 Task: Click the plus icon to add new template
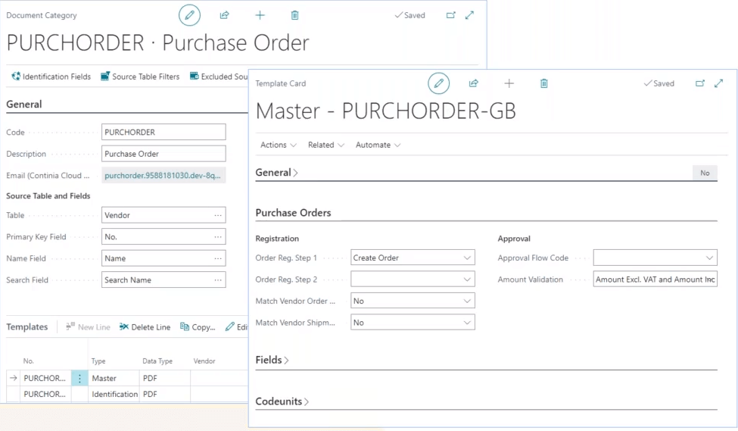click(509, 83)
